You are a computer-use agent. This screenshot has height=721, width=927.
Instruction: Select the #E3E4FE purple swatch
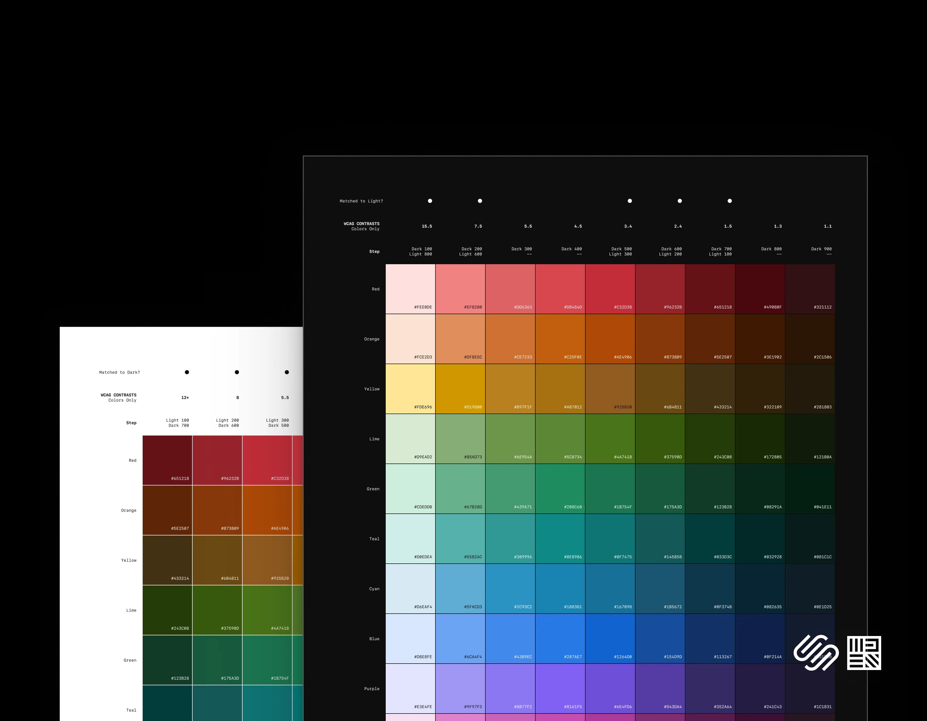pos(410,689)
